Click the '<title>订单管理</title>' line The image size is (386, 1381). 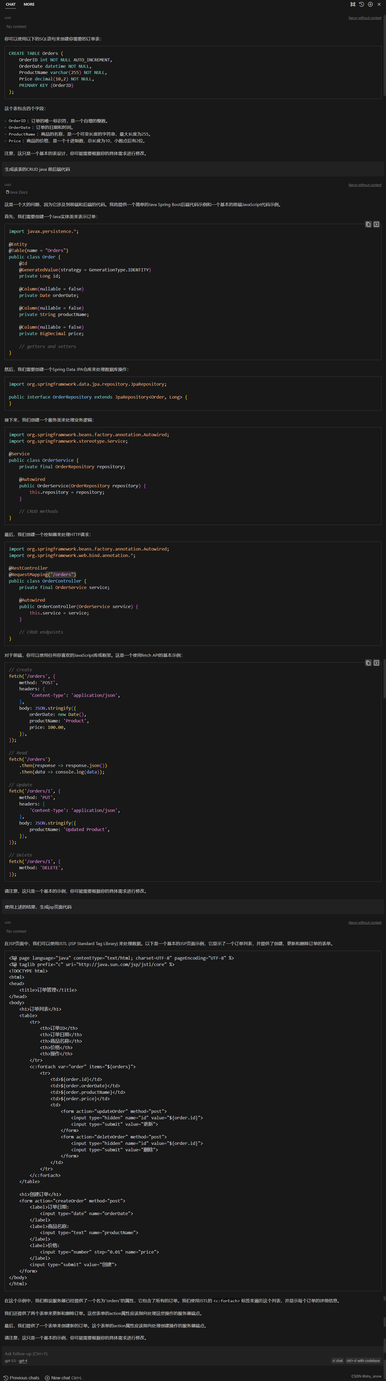pos(48,990)
